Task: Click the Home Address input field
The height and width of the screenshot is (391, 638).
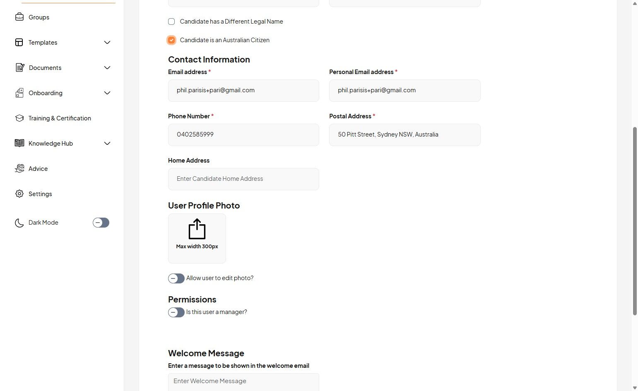Action: 243,179
